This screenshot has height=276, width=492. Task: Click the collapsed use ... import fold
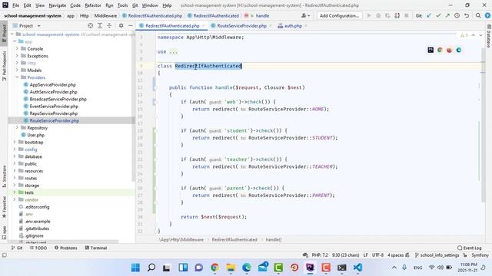pyautogui.click(x=173, y=51)
